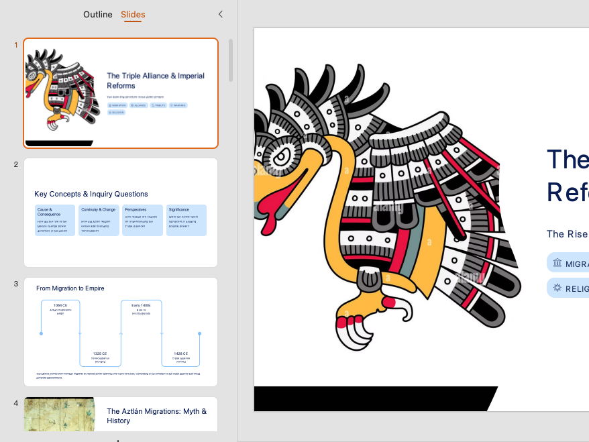Click the Cause & Consequence card on slide 2

[54, 220]
